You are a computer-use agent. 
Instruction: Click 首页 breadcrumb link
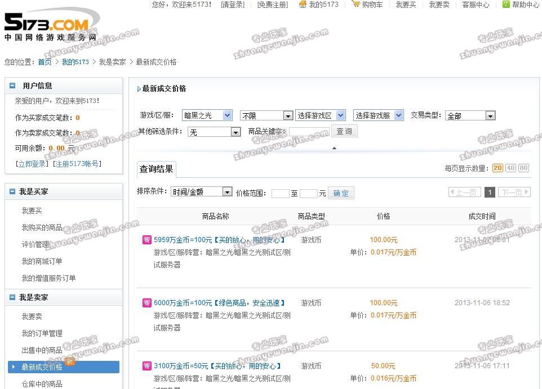pyautogui.click(x=45, y=62)
